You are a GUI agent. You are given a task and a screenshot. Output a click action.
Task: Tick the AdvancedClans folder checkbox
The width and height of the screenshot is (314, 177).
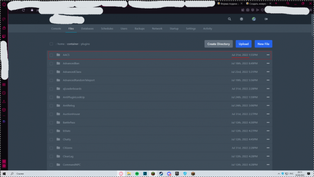point(51,72)
